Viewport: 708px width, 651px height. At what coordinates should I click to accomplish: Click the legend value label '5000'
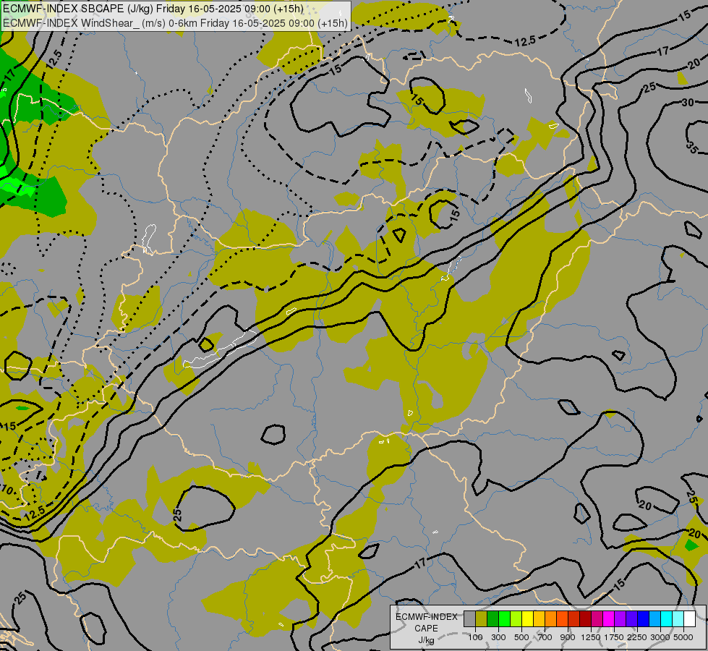(683, 637)
